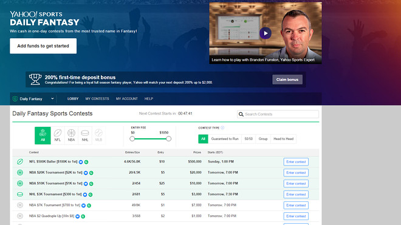Enter contest for NBA $2 Quadruple Up
Image resolution: width=401 pixels, height=225 pixels.
[296, 216]
